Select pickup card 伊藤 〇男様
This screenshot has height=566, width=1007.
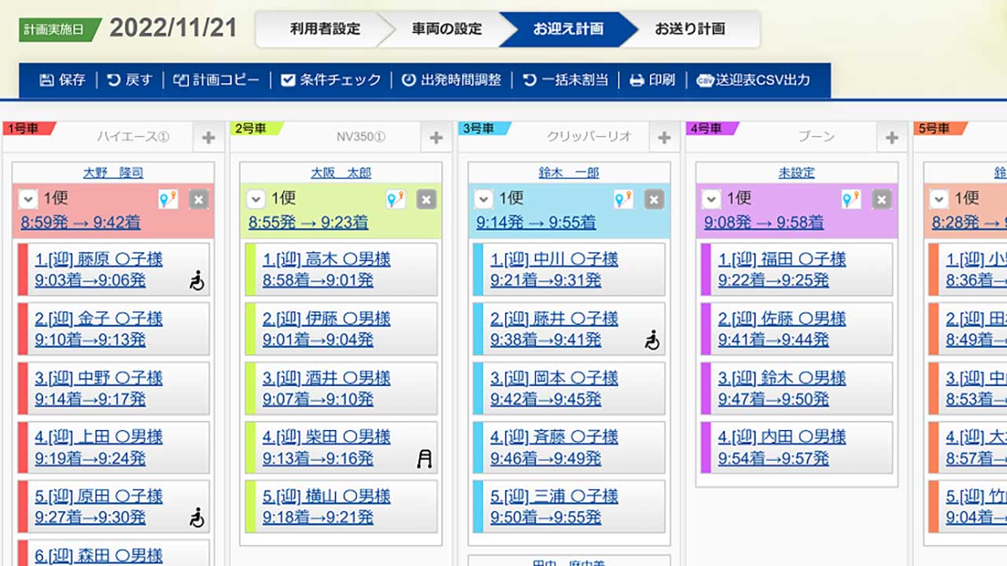click(341, 329)
